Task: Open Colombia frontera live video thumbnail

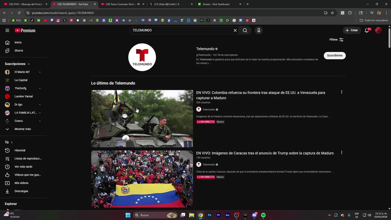Action: (x=142, y=119)
